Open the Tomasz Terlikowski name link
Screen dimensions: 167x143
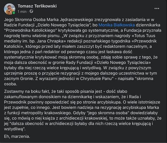(37, 6)
